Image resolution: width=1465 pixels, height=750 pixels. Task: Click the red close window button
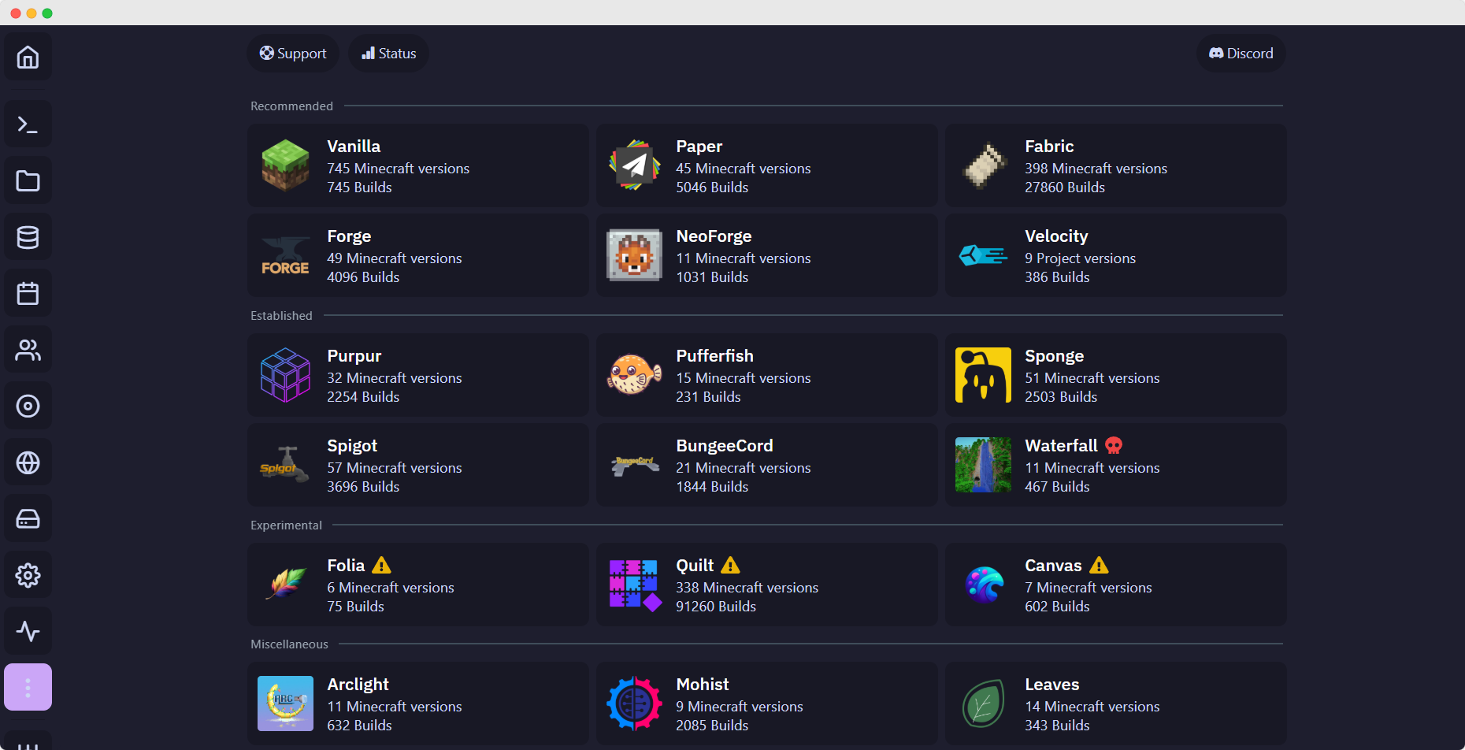[15, 13]
